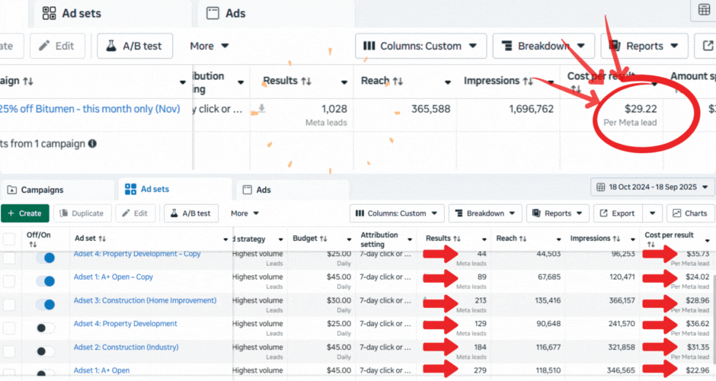This screenshot has width=716, height=381.
Task: Click the lower A/B test flask button
Action: 191,213
